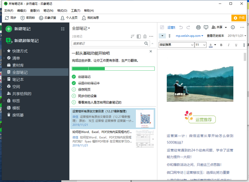Show more formatting tools chevron
The height and width of the screenshot is (182, 249).
[244, 45]
